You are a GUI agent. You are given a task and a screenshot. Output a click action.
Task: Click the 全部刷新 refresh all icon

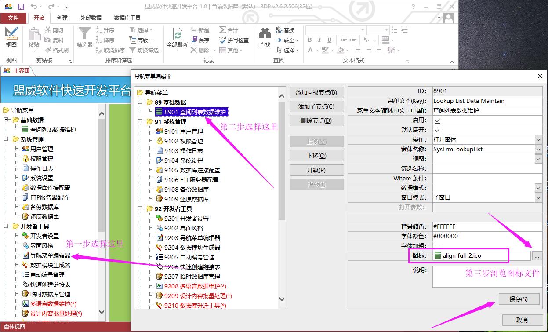(x=177, y=33)
